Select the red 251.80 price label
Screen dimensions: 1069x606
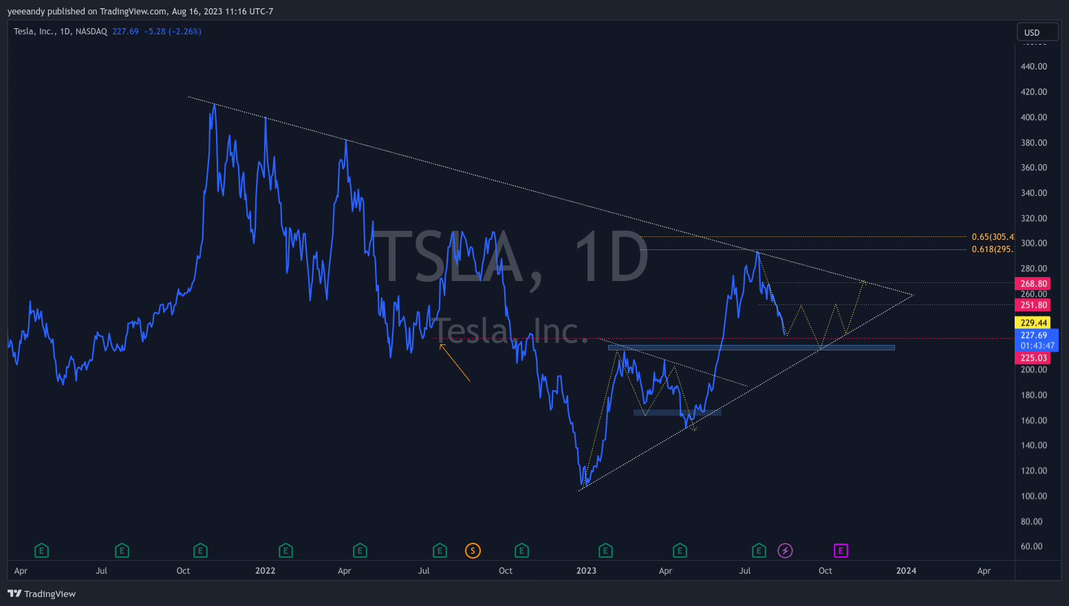pyautogui.click(x=1033, y=305)
